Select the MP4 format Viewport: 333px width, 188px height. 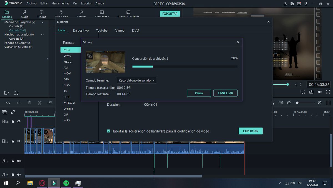click(x=70, y=50)
